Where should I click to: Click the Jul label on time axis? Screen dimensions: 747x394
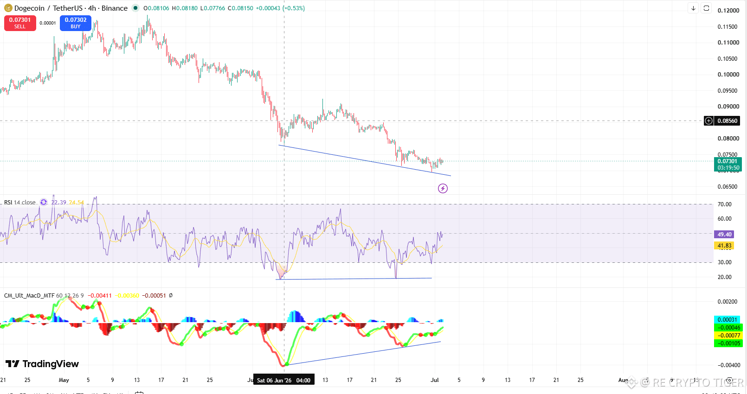click(435, 380)
